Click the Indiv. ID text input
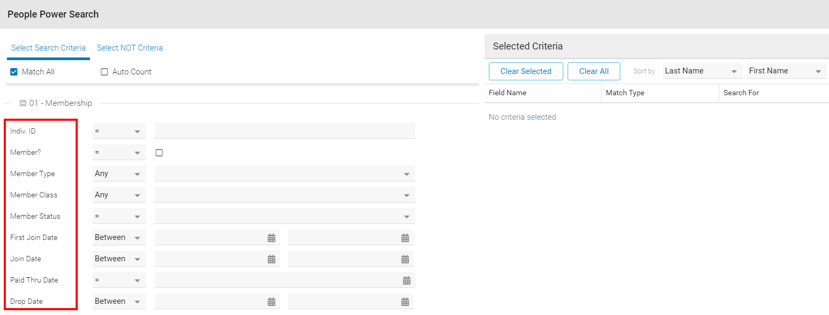The width and height of the screenshot is (829, 315). [x=285, y=131]
